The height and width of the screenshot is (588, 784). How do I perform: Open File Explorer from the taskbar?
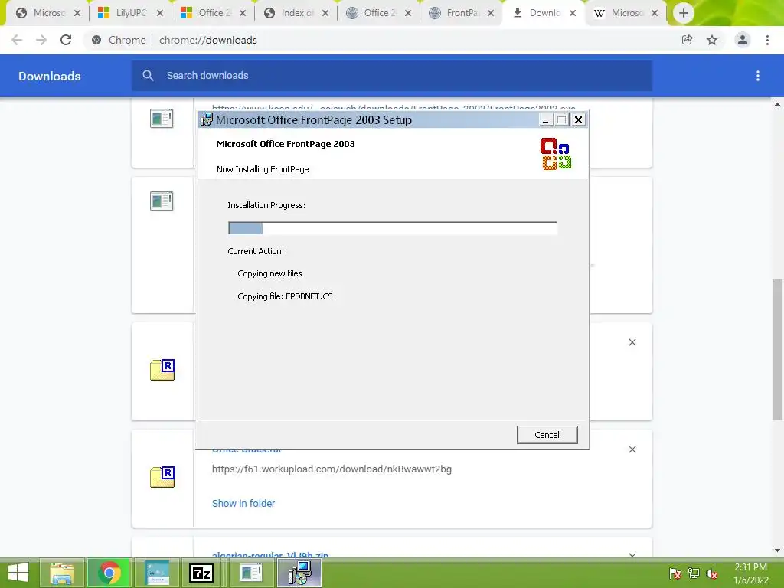[62, 573]
